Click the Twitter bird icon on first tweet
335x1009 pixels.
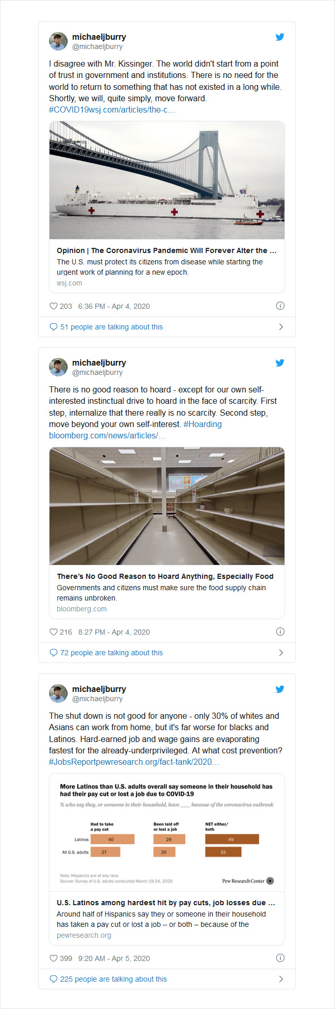[280, 37]
